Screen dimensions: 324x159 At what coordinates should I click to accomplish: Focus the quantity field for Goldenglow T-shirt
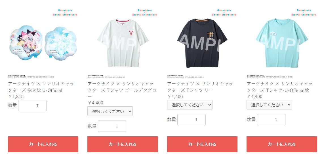point(112,126)
